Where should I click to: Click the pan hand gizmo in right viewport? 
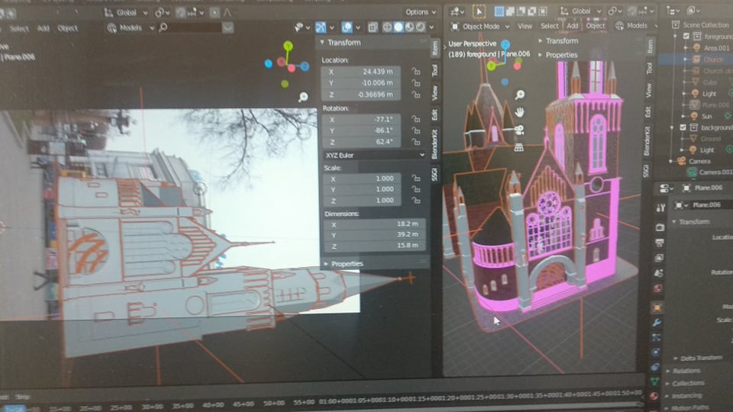(x=519, y=112)
